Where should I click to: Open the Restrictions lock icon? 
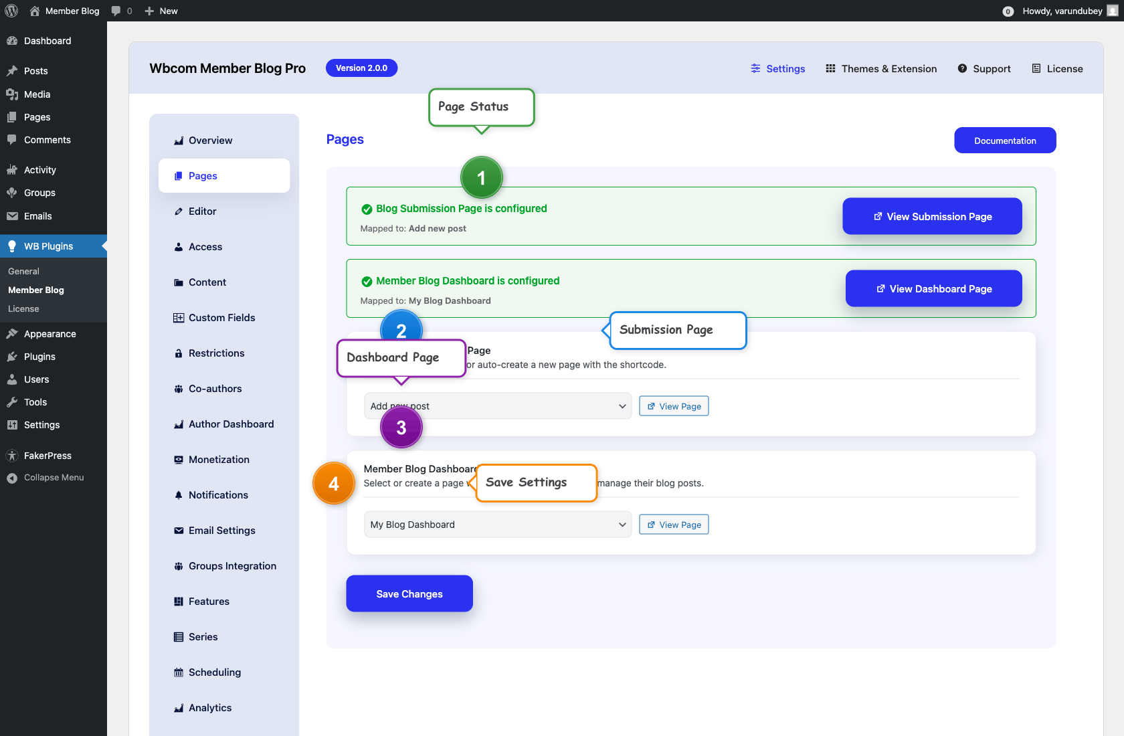point(177,353)
